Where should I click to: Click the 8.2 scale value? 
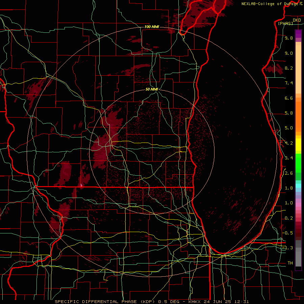(289, 68)
